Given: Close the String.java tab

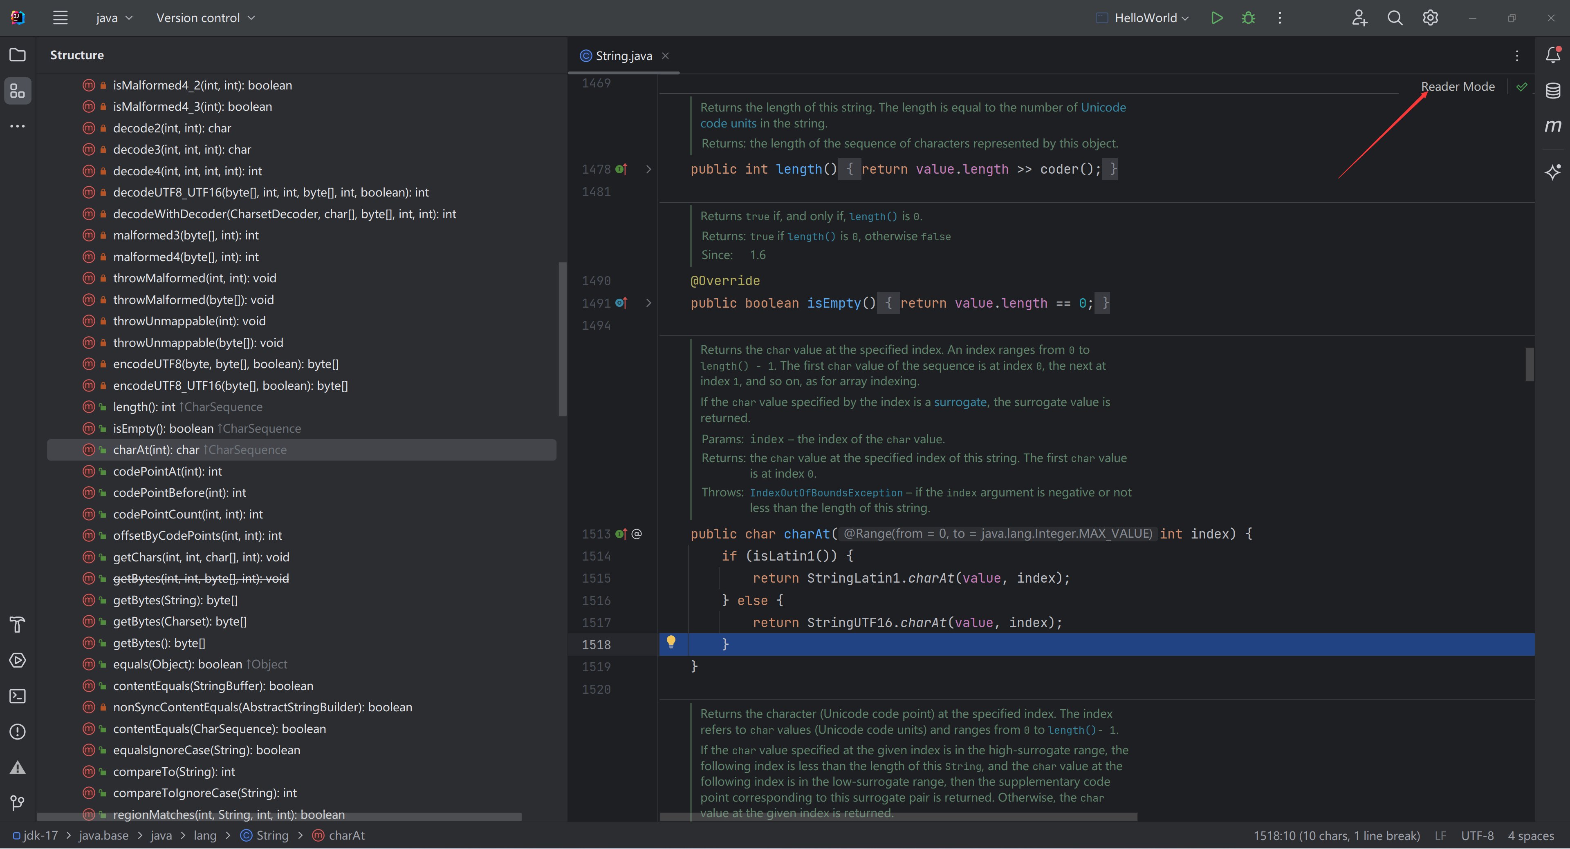Looking at the screenshot, I should click(666, 56).
